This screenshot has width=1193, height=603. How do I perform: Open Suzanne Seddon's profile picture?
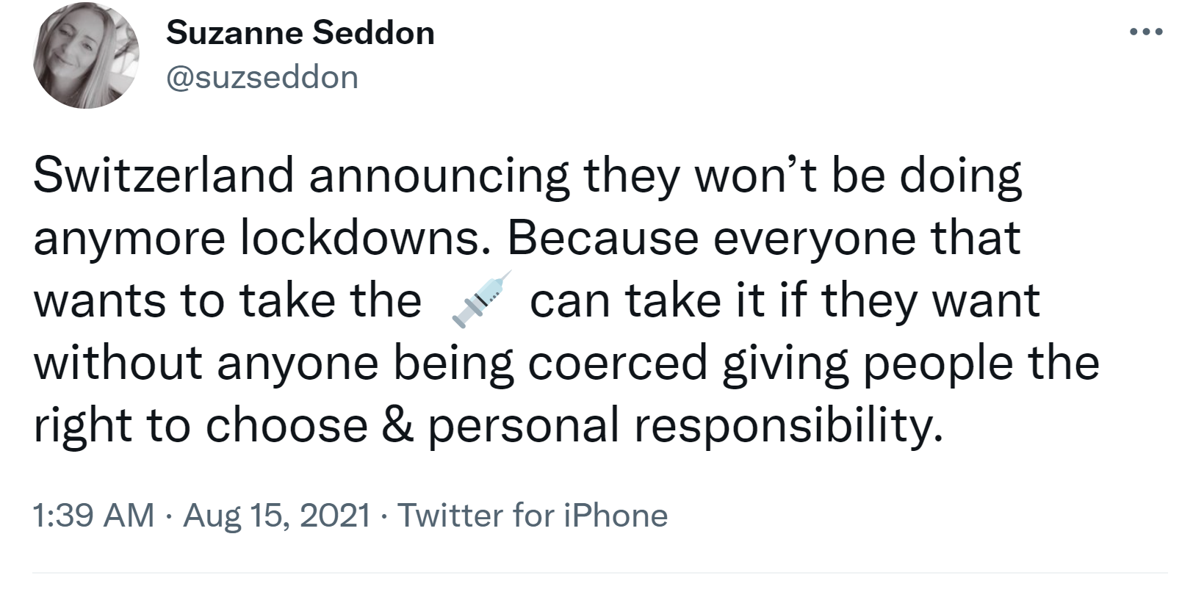coord(86,56)
